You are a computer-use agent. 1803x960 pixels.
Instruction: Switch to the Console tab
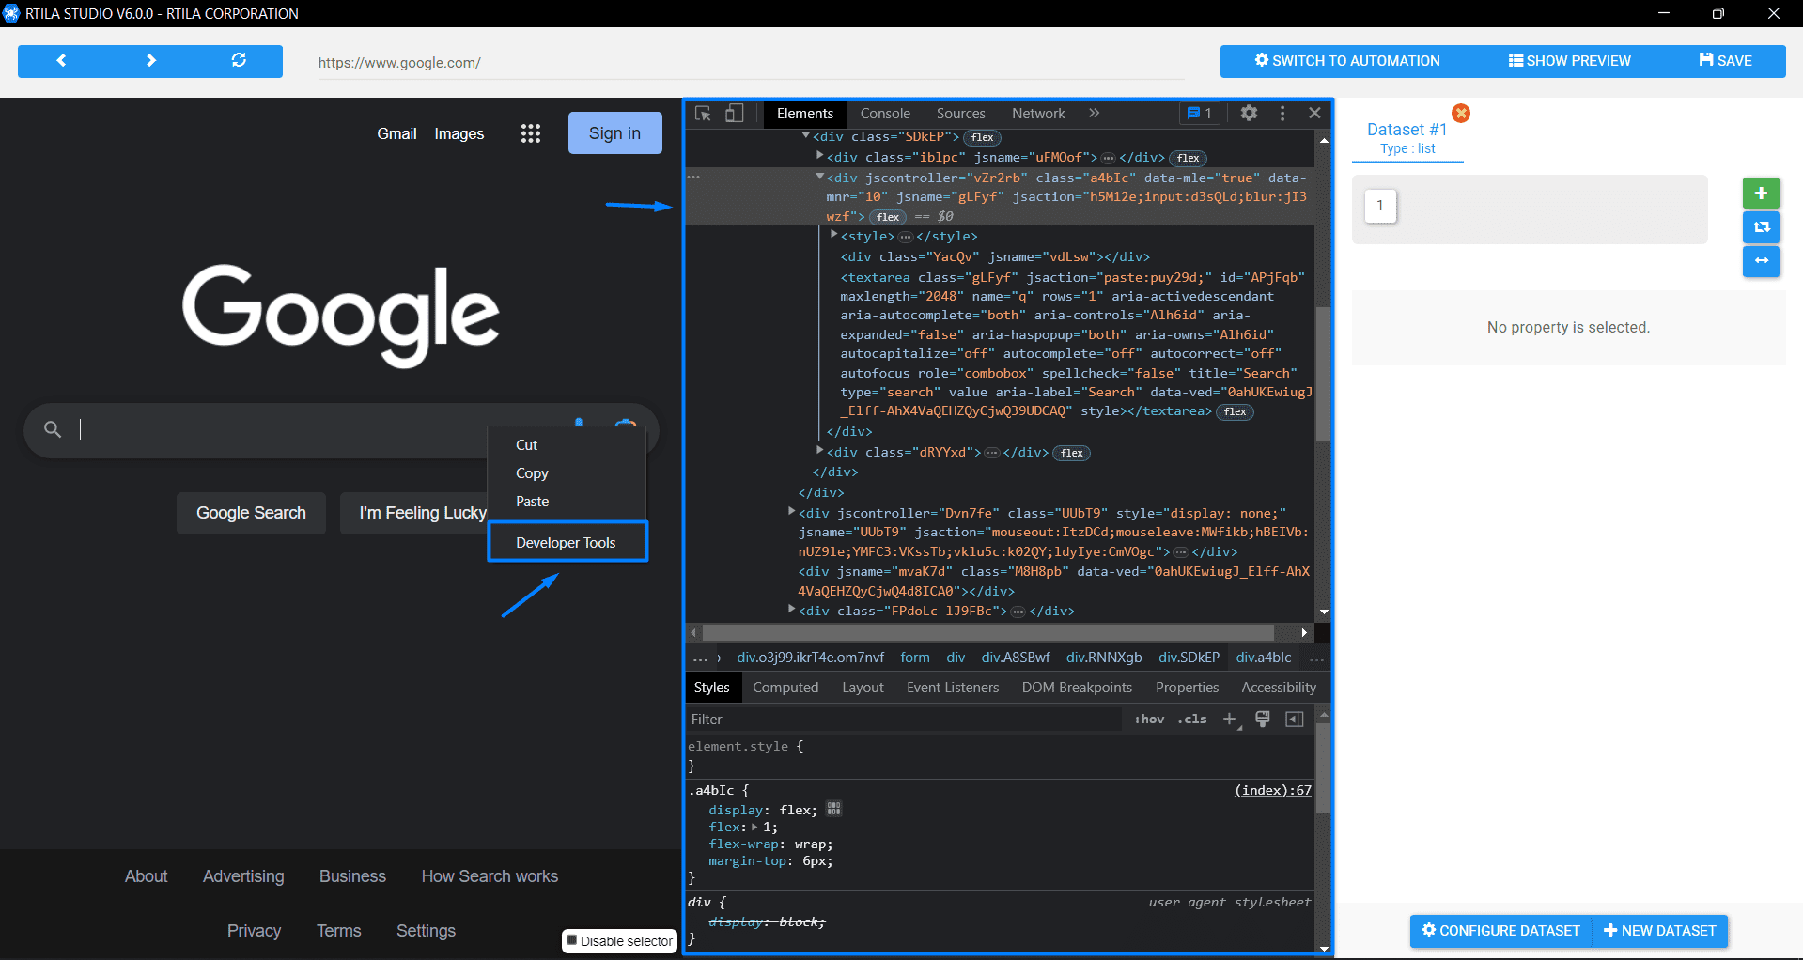885,114
